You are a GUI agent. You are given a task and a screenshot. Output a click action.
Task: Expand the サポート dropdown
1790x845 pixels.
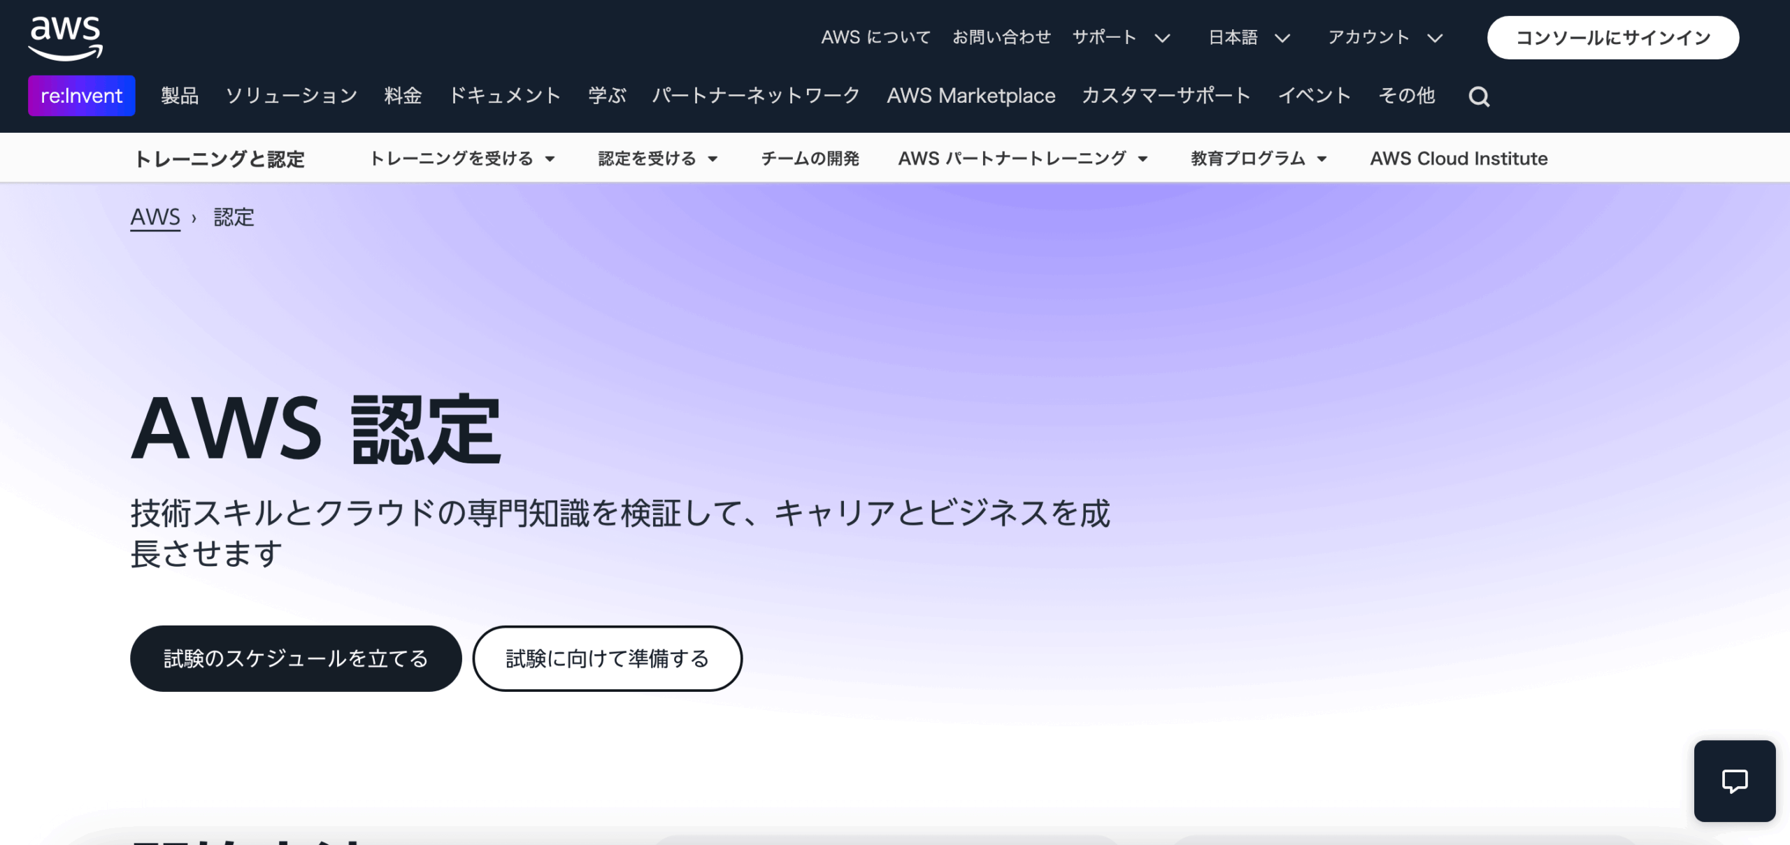click(1121, 37)
